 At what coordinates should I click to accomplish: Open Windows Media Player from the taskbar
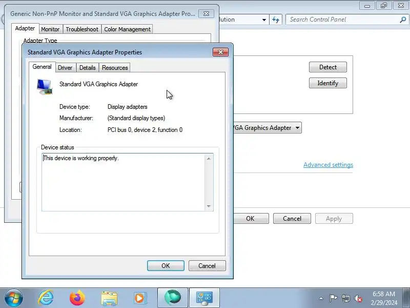click(140, 298)
